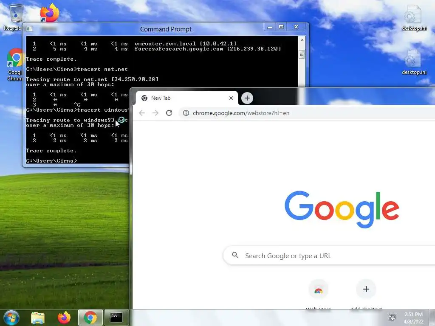Select the lower desktop.ini file icon
This screenshot has height=326, width=435.
pyautogui.click(x=414, y=62)
